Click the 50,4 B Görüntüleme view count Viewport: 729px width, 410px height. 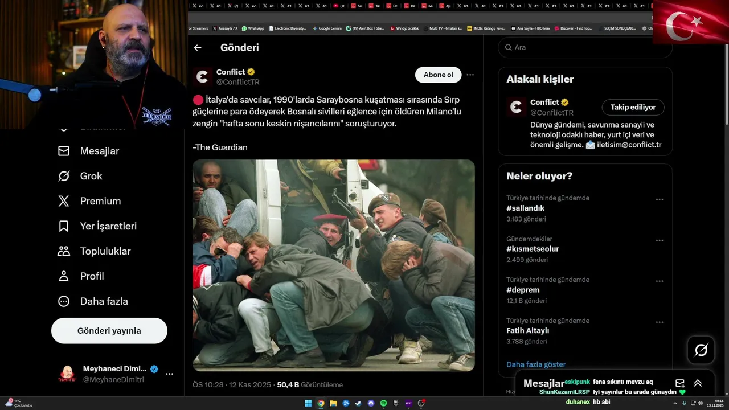[x=310, y=384]
